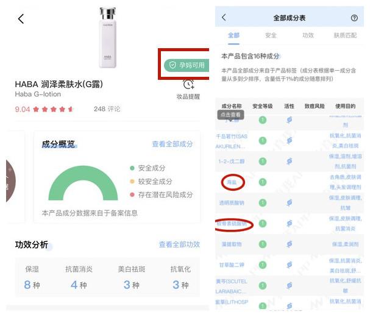Tap the 本产品包含16种成分 heading
The height and width of the screenshot is (317, 370).
click(251, 56)
